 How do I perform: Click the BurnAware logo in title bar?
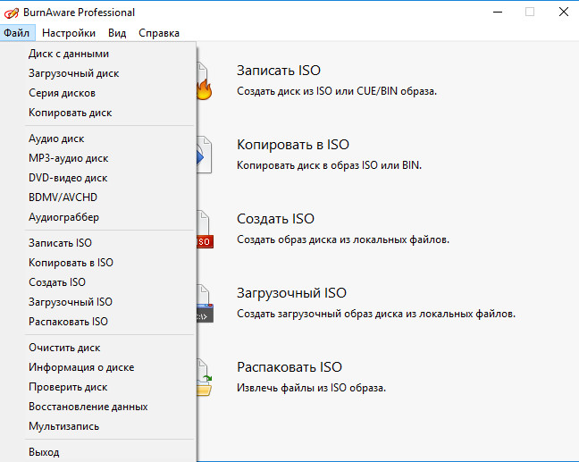[11, 13]
